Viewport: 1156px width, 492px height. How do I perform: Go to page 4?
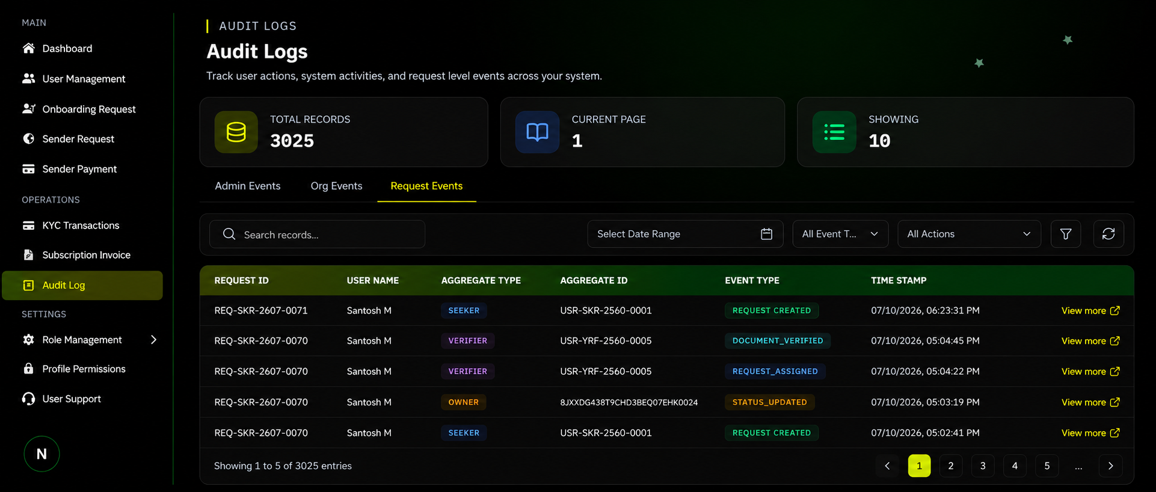pyautogui.click(x=1015, y=466)
